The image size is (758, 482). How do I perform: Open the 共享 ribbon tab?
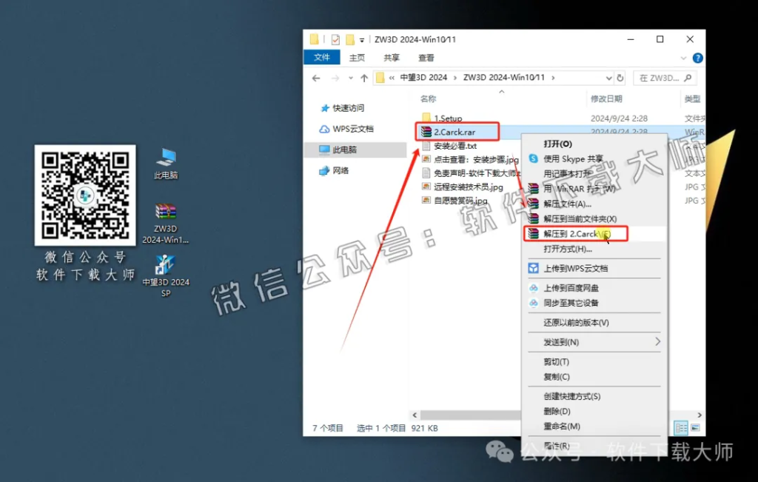coord(390,57)
